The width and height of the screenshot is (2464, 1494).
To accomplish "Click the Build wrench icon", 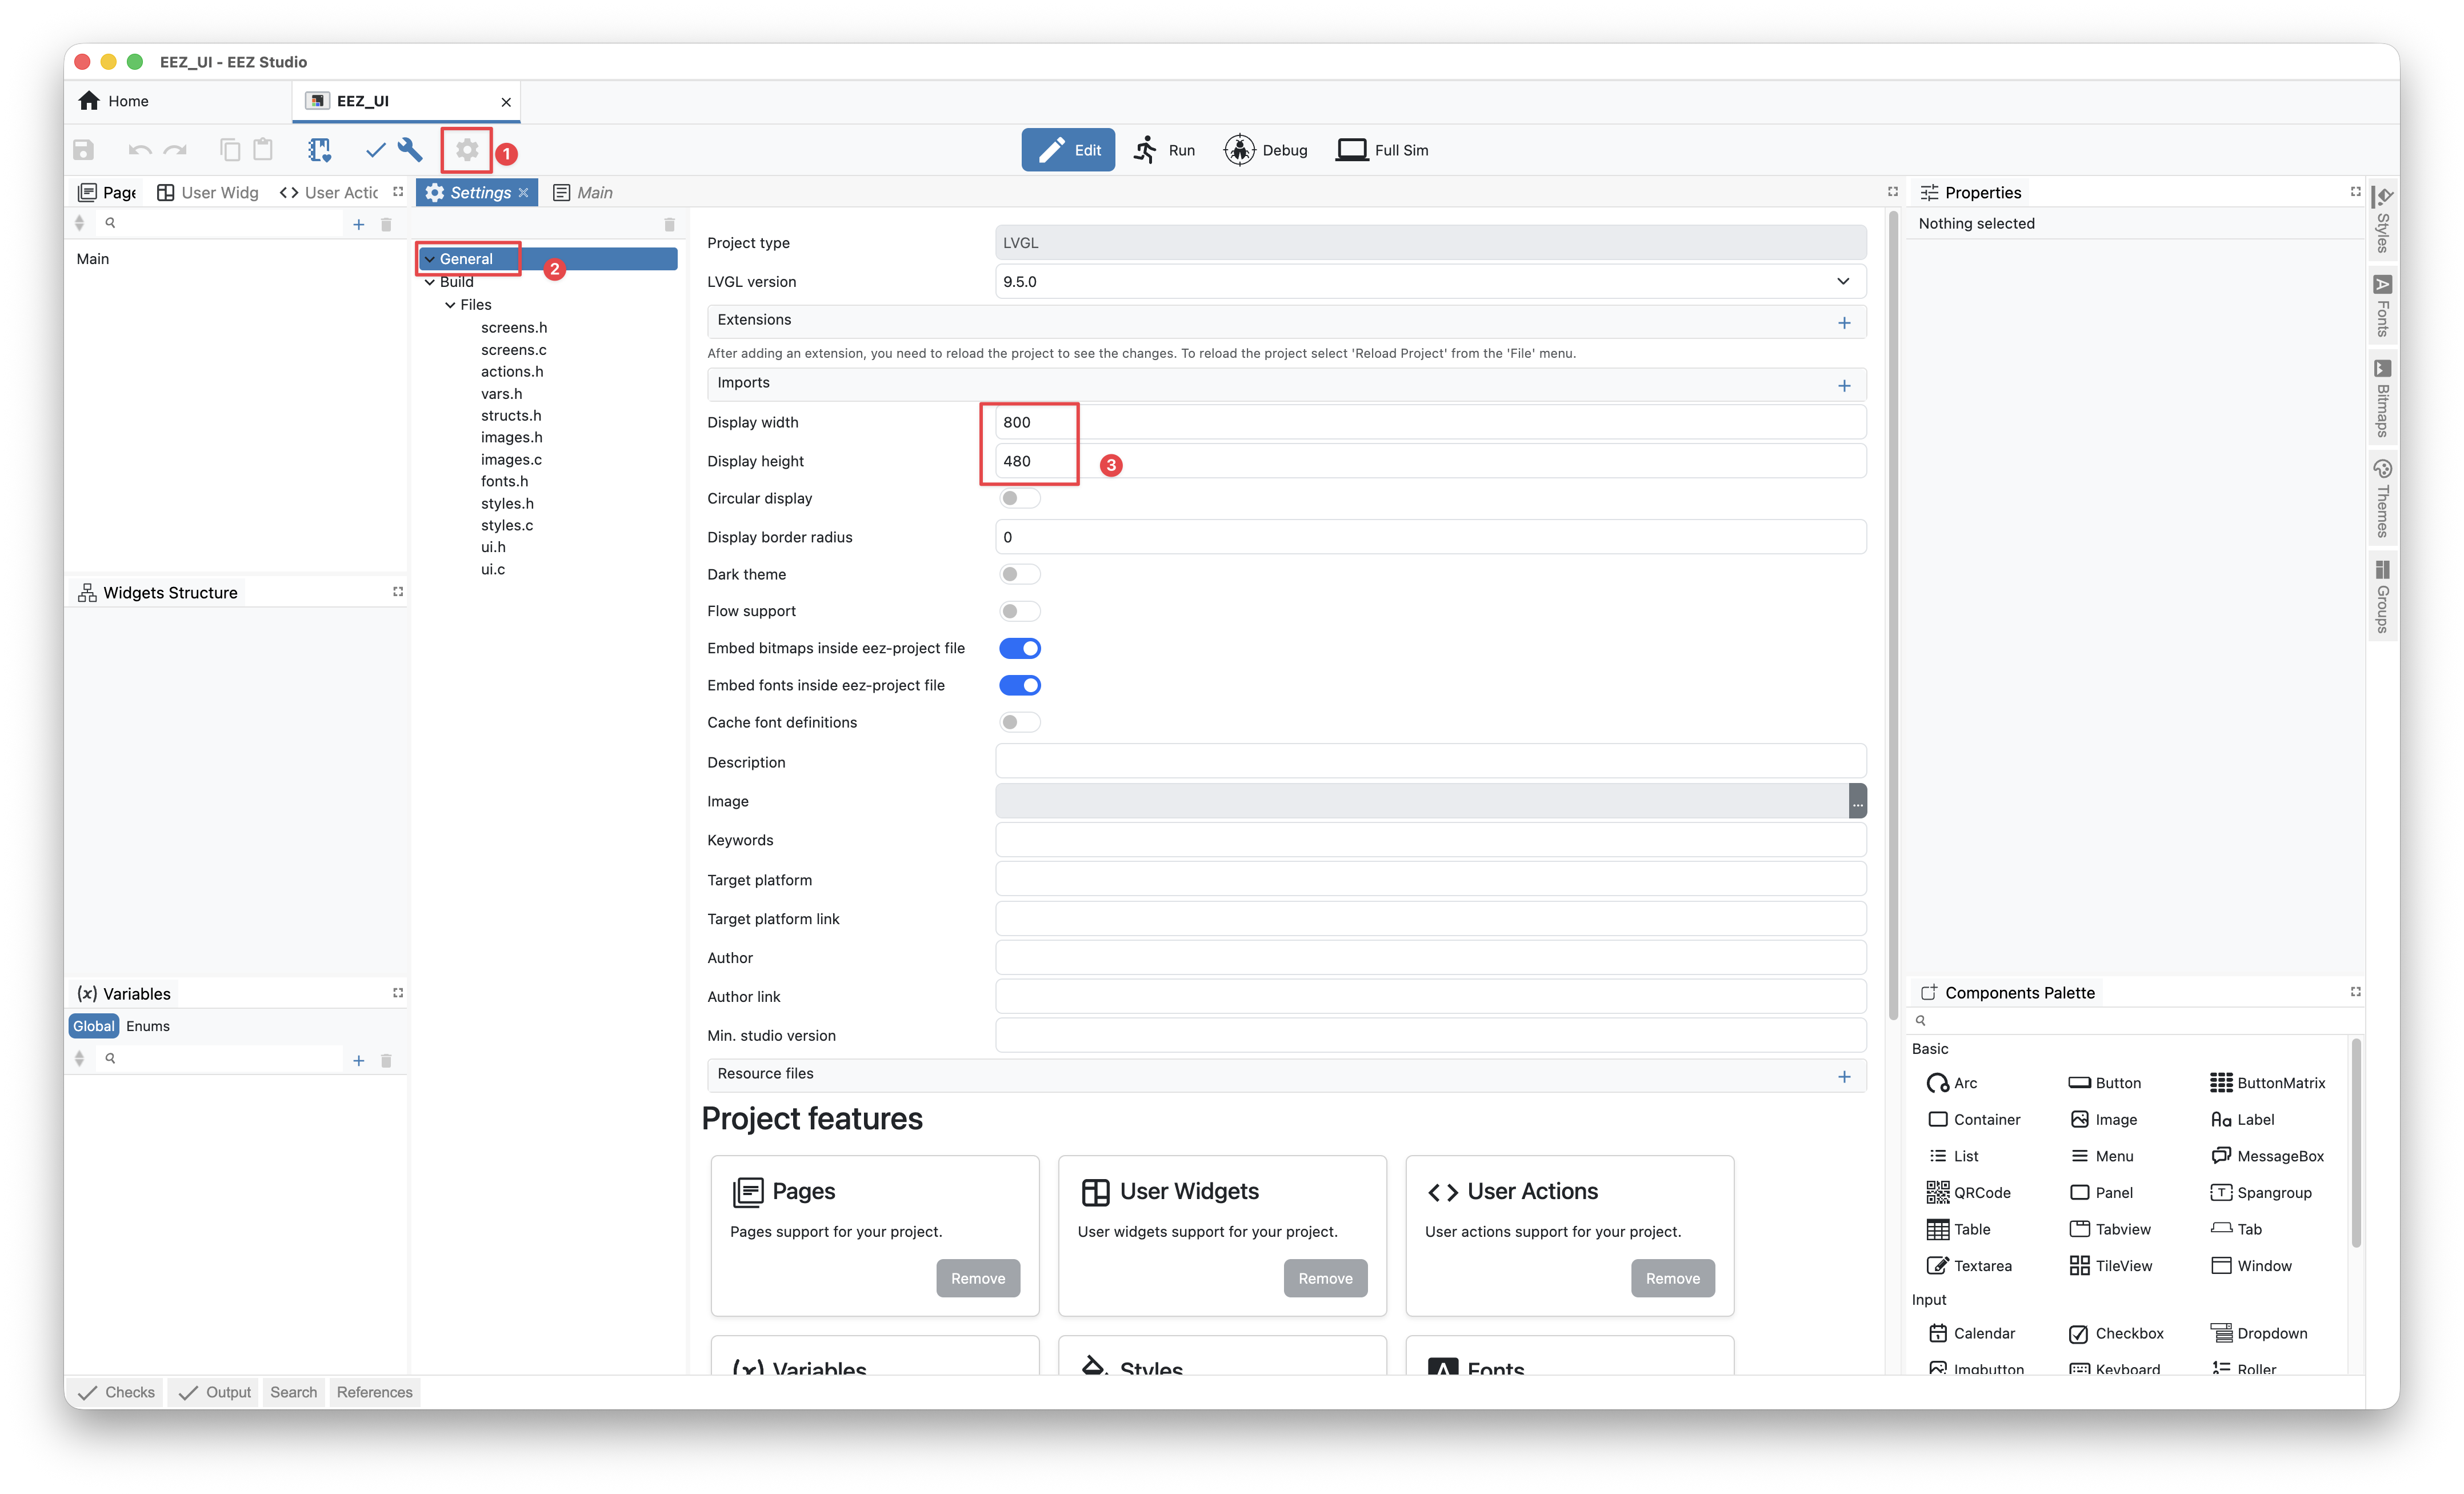I will point(410,150).
